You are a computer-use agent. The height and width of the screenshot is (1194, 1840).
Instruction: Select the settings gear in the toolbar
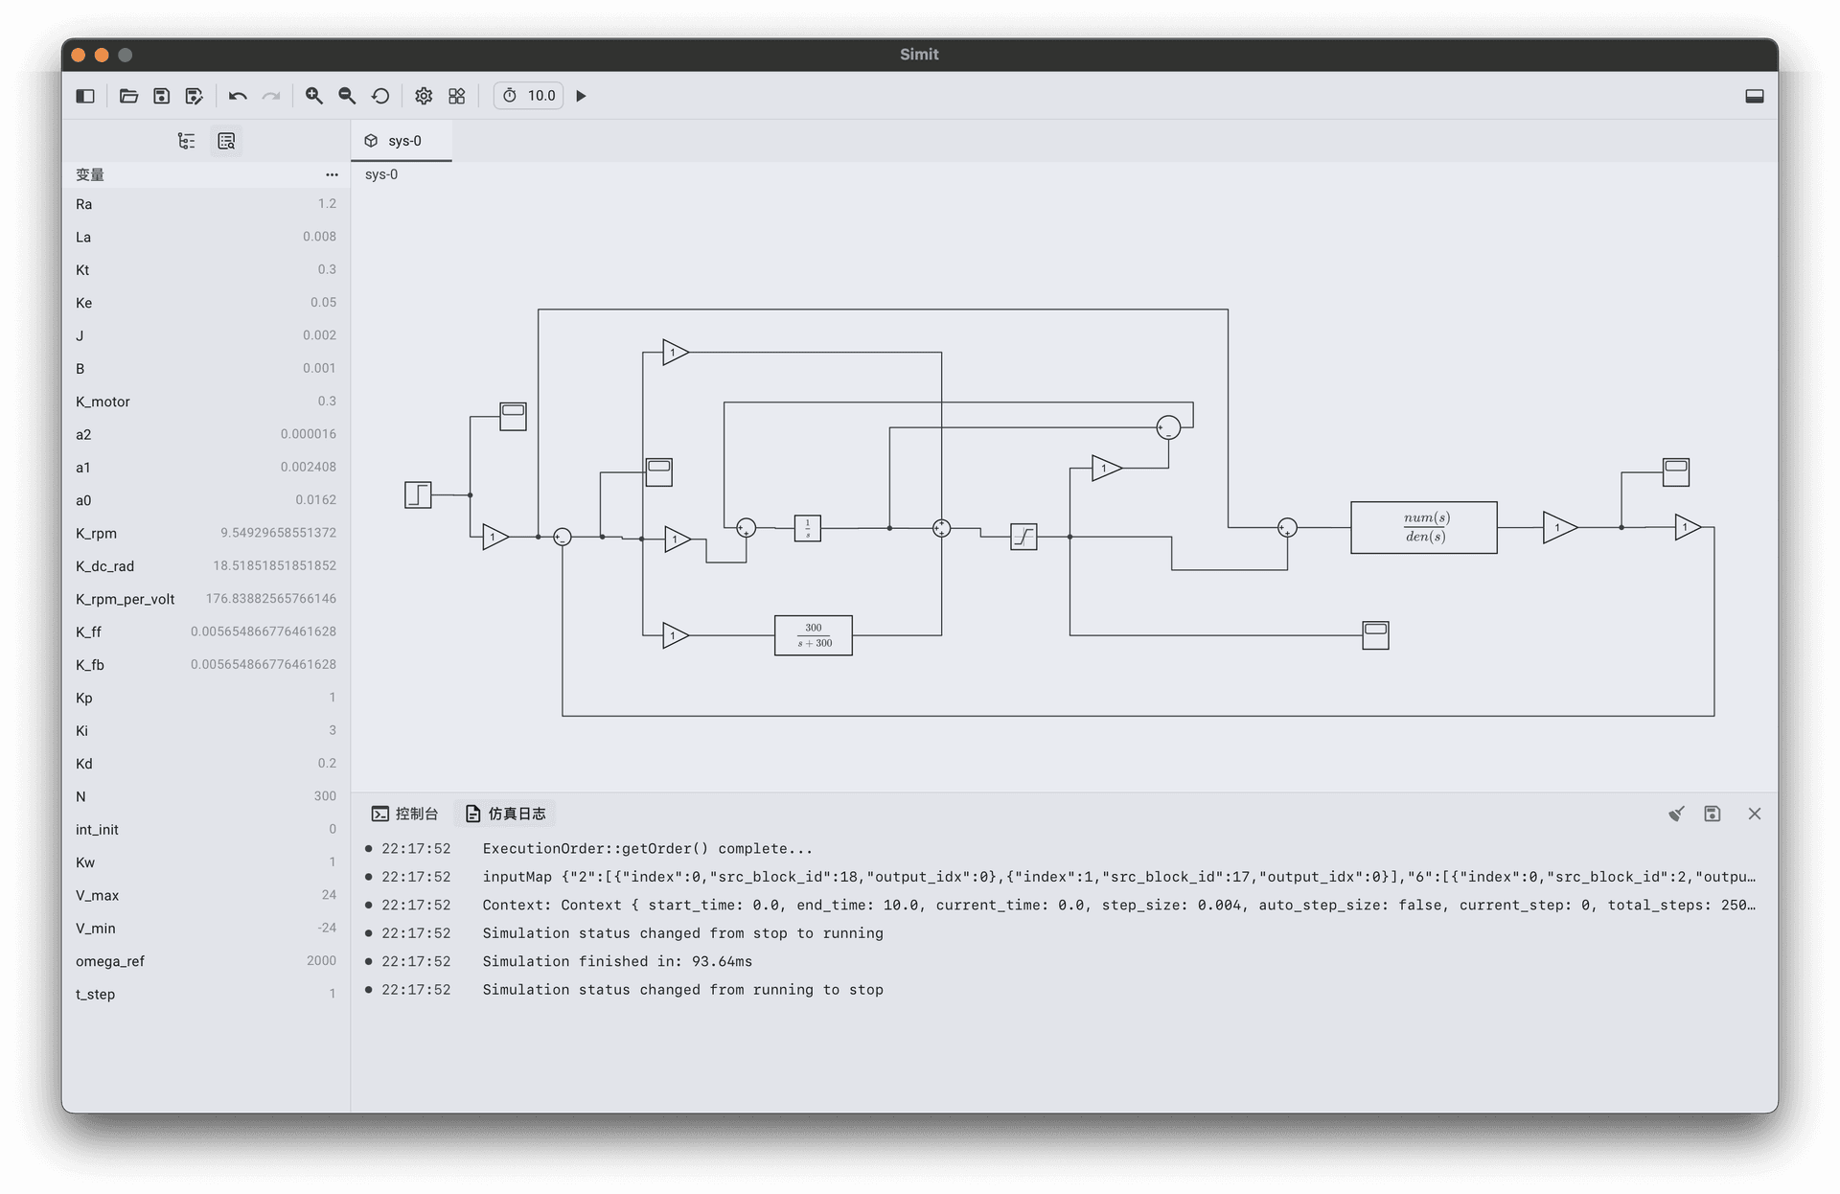[423, 96]
